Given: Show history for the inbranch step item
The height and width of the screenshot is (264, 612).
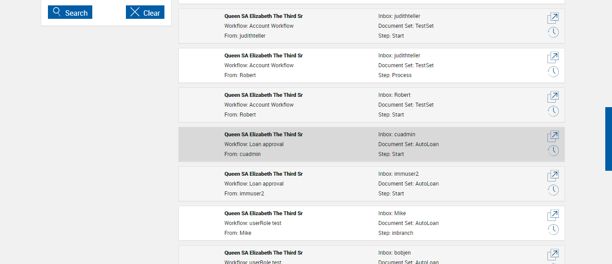Looking at the screenshot, I should tap(553, 229).
